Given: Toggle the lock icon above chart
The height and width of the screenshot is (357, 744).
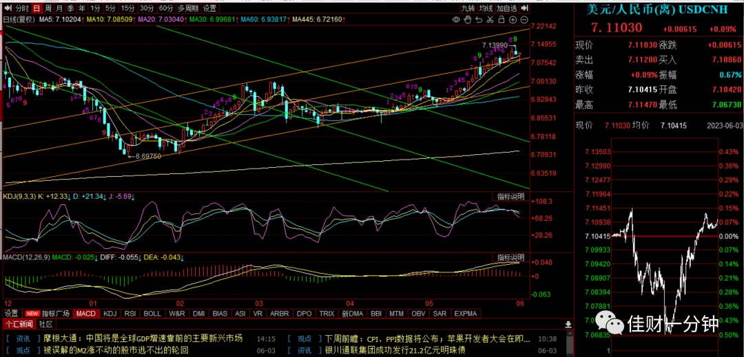Looking at the screenshot, I should tap(501, 20).
